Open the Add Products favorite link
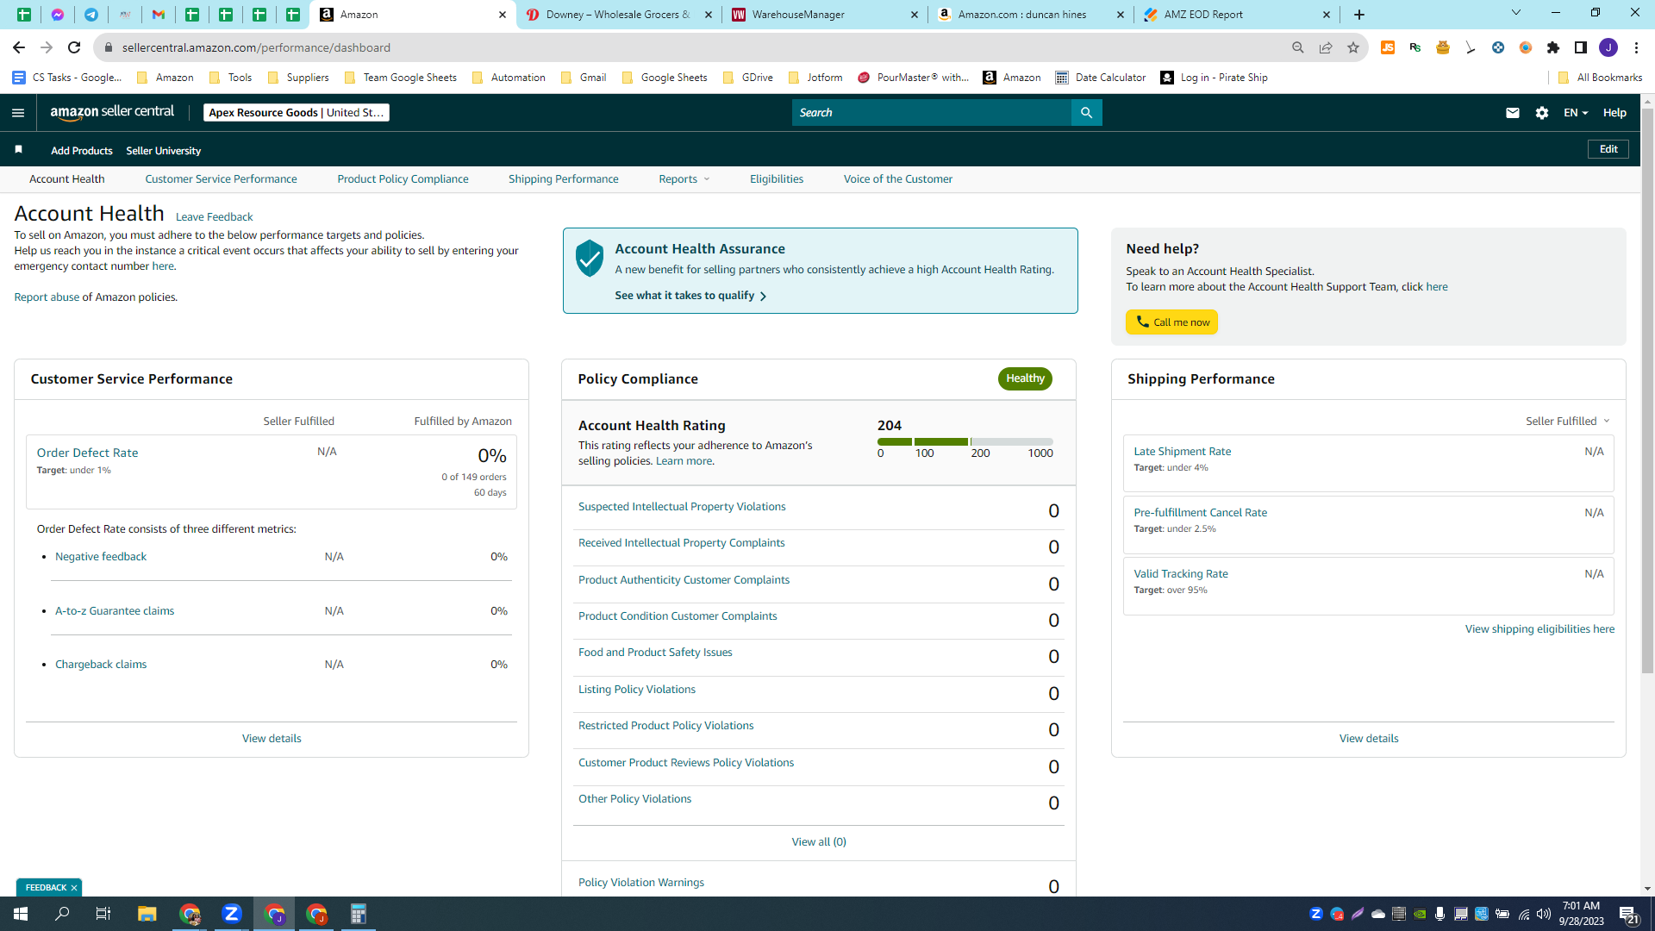Screen dimensions: 1655x931 click(x=82, y=151)
